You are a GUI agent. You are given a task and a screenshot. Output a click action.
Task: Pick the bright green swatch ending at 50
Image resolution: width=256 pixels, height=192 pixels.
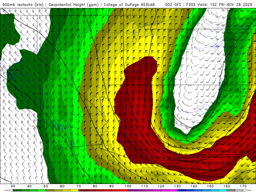click(x=42, y=190)
